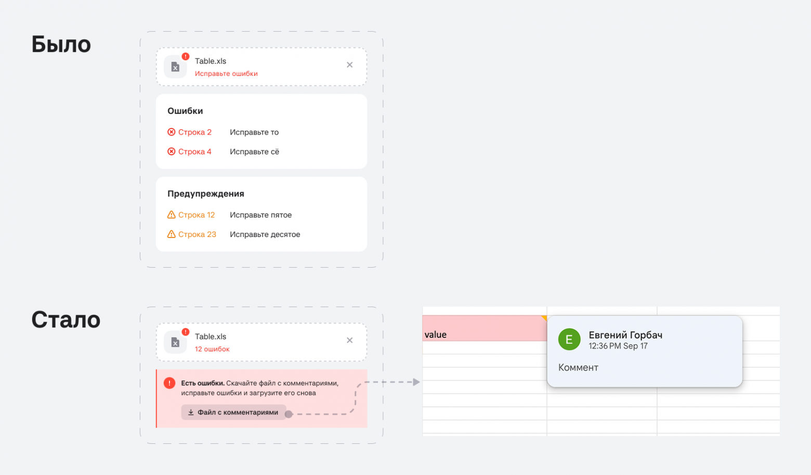This screenshot has width=811, height=475.
Task: Click the red error icon beside Строка 2
Action: pyautogui.click(x=172, y=132)
